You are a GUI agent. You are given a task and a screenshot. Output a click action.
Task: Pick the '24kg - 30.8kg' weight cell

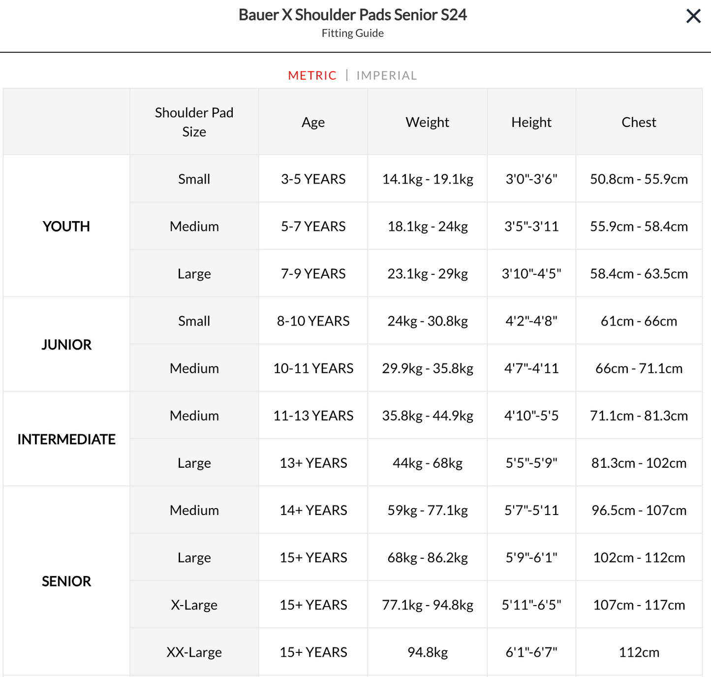point(428,321)
